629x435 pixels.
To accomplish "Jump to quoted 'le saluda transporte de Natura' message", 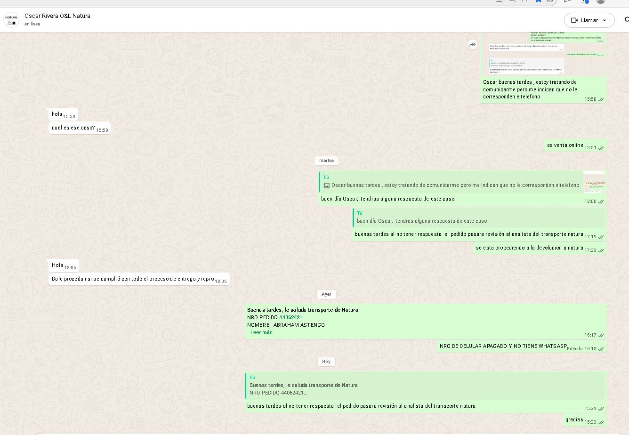I will pos(425,386).
